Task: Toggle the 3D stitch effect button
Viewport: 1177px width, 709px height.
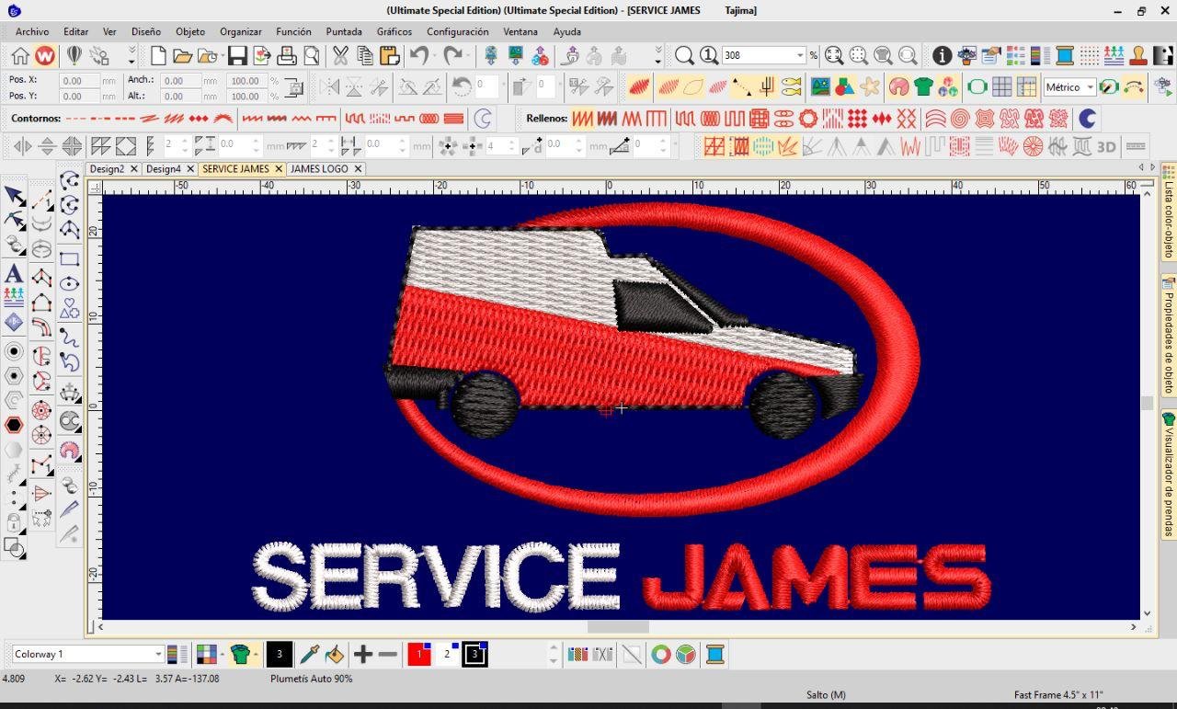Action: point(1106,146)
